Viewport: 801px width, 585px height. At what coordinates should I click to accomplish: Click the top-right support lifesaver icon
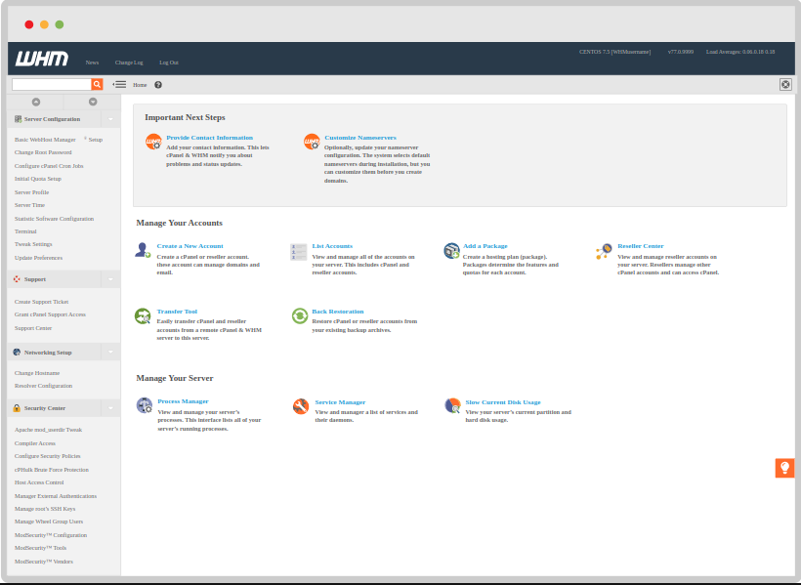click(x=785, y=84)
